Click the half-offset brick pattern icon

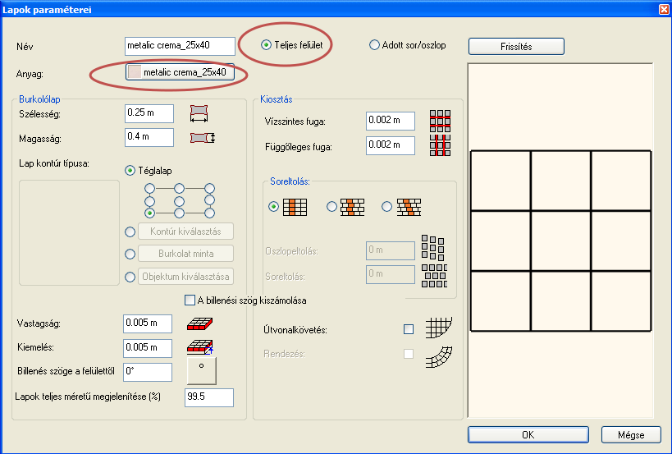[x=352, y=207]
